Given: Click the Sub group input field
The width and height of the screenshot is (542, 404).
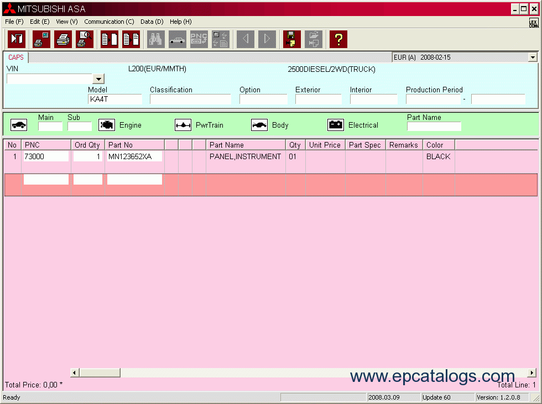Looking at the screenshot, I should (x=80, y=127).
